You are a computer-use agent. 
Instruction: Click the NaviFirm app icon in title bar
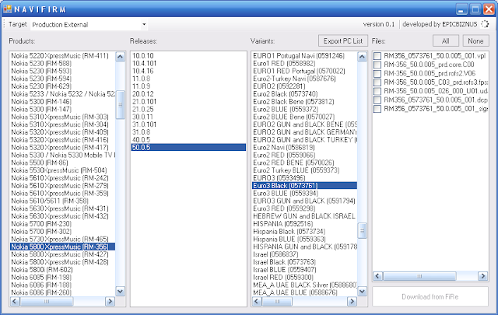(7, 9)
